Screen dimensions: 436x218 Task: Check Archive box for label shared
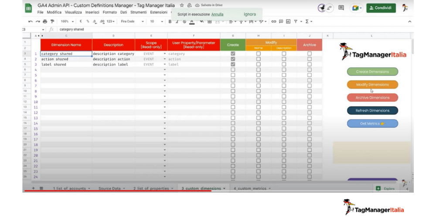310,64
